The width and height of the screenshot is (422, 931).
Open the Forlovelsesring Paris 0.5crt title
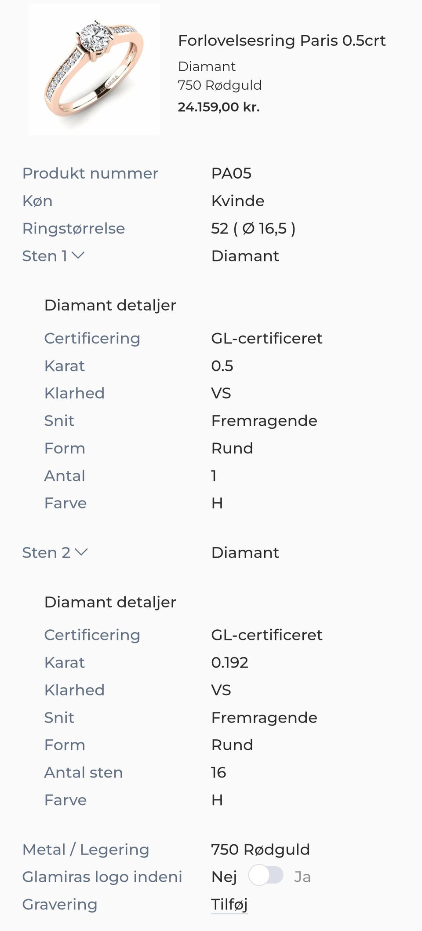281,40
